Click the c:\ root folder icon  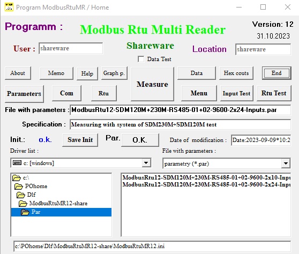pos(17,178)
